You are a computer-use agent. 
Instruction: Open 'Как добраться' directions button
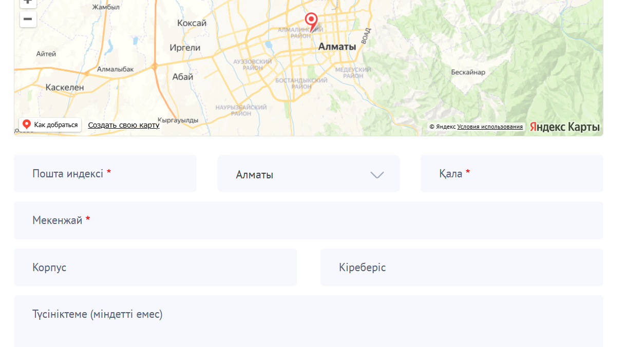tap(50, 125)
